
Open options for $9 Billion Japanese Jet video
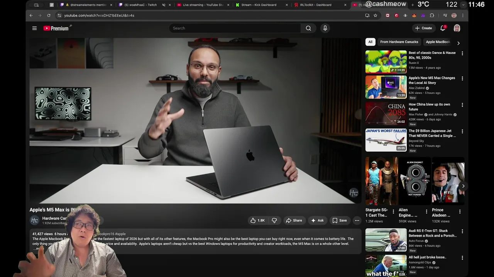point(462,132)
